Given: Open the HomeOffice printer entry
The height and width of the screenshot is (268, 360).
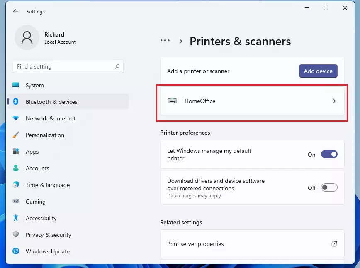Looking at the screenshot, I should tap(252, 101).
